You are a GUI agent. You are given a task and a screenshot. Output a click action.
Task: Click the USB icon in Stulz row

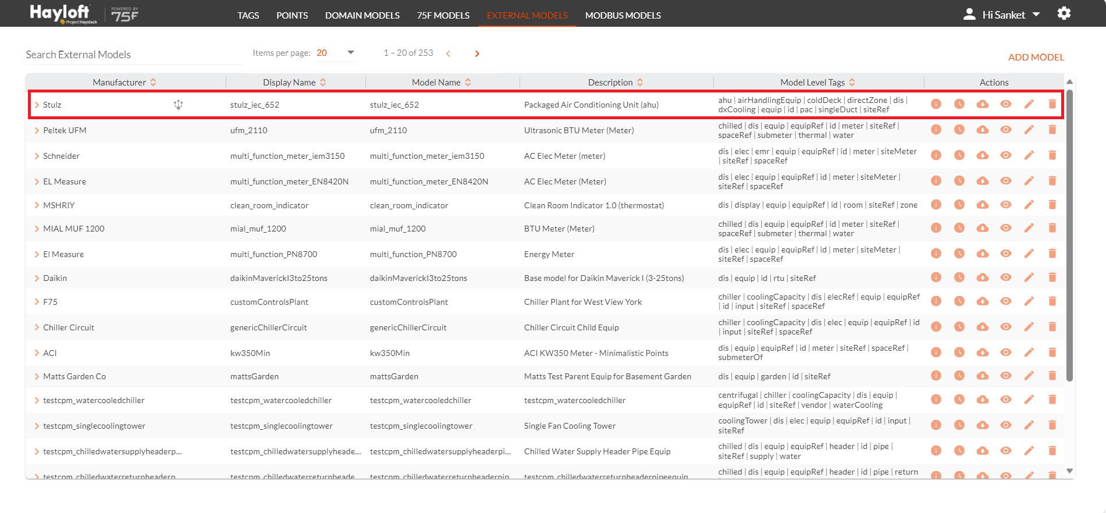click(x=178, y=105)
